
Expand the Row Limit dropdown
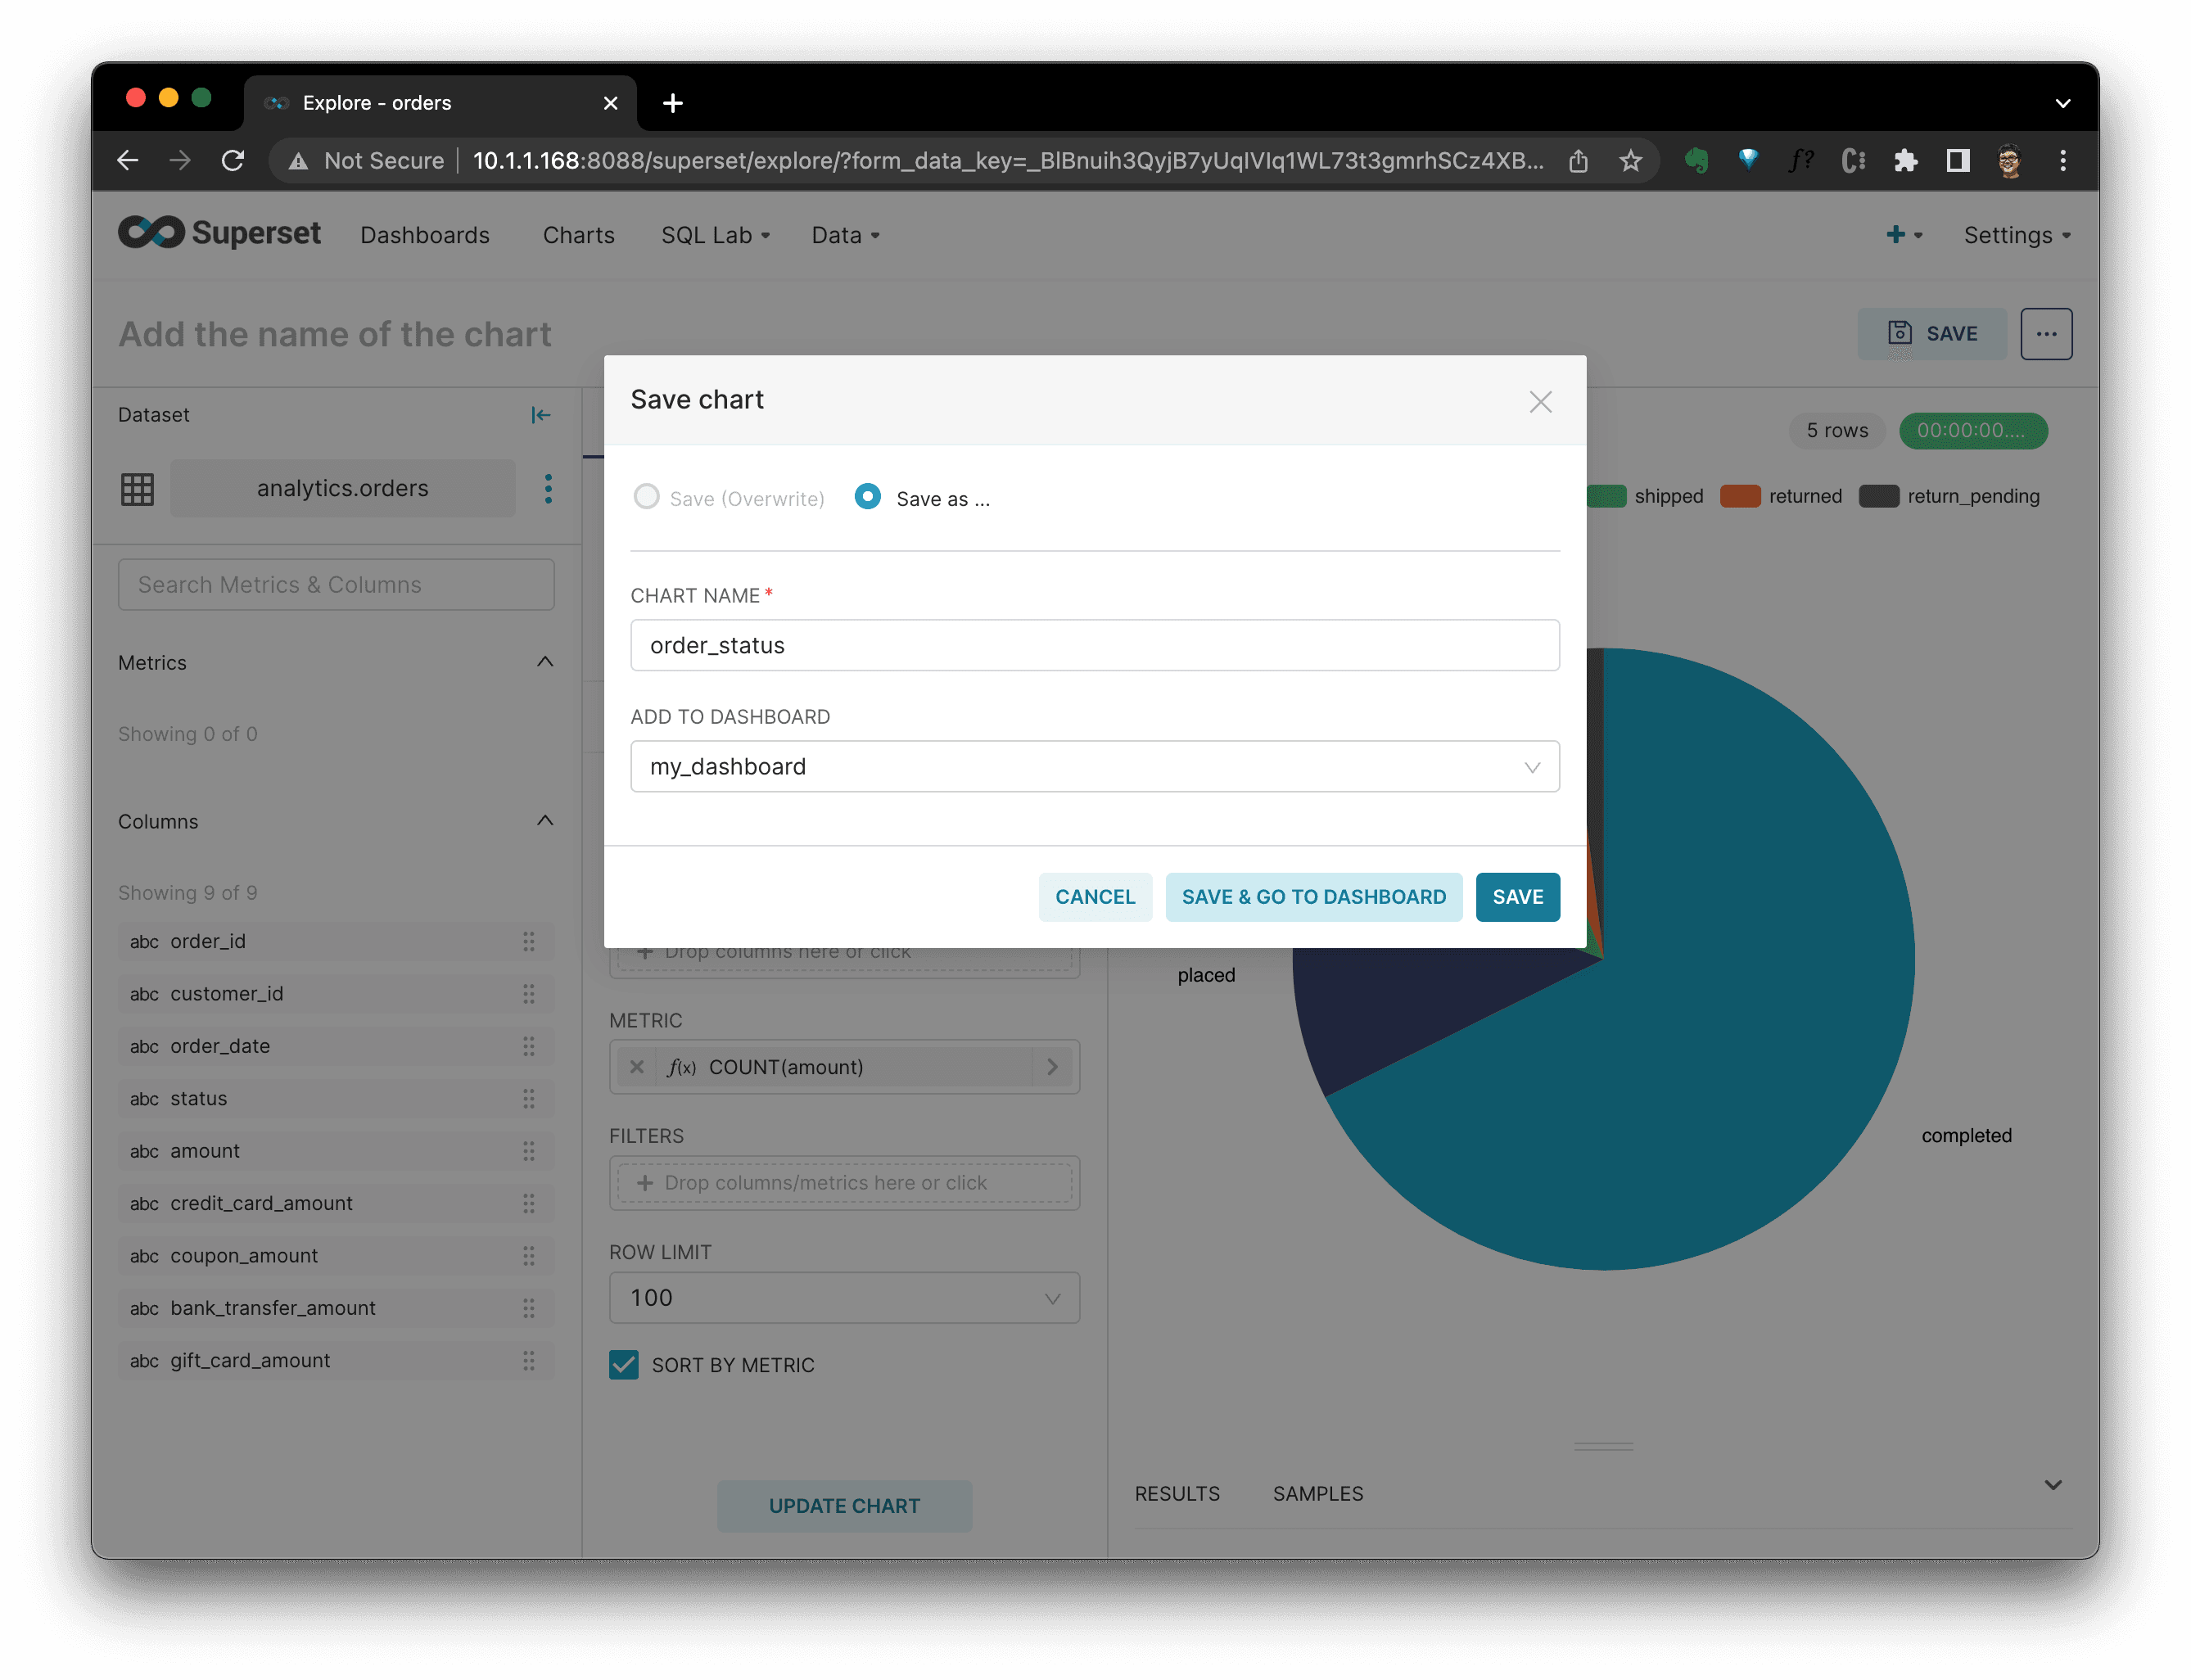click(844, 1298)
